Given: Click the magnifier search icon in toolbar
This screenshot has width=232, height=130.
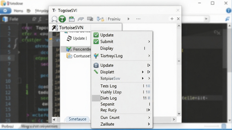Looking at the screenshot, I should [x=55, y=19].
